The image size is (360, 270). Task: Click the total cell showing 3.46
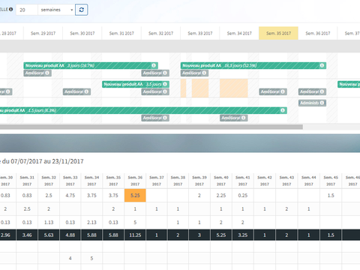click(27, 235)
